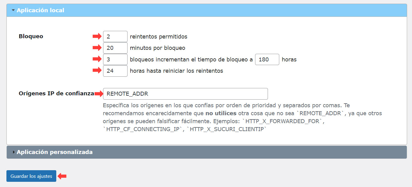Click the Bloqueo section label
This screenshot has height=187, width=412.
click(31, 36)
